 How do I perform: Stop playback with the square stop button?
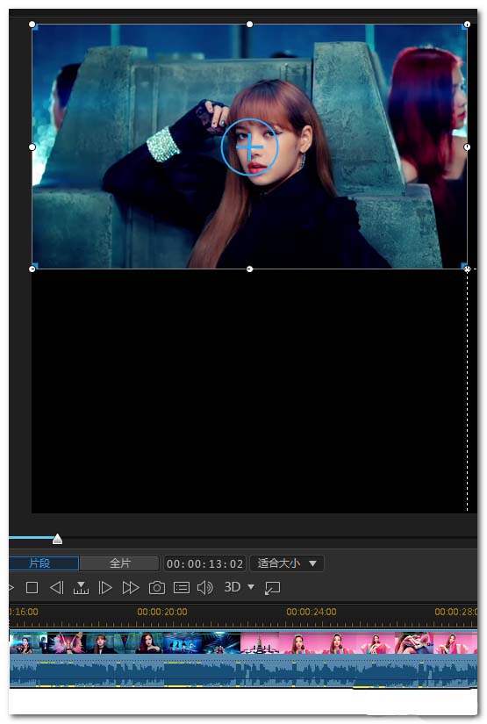click(x=32, y=587)
